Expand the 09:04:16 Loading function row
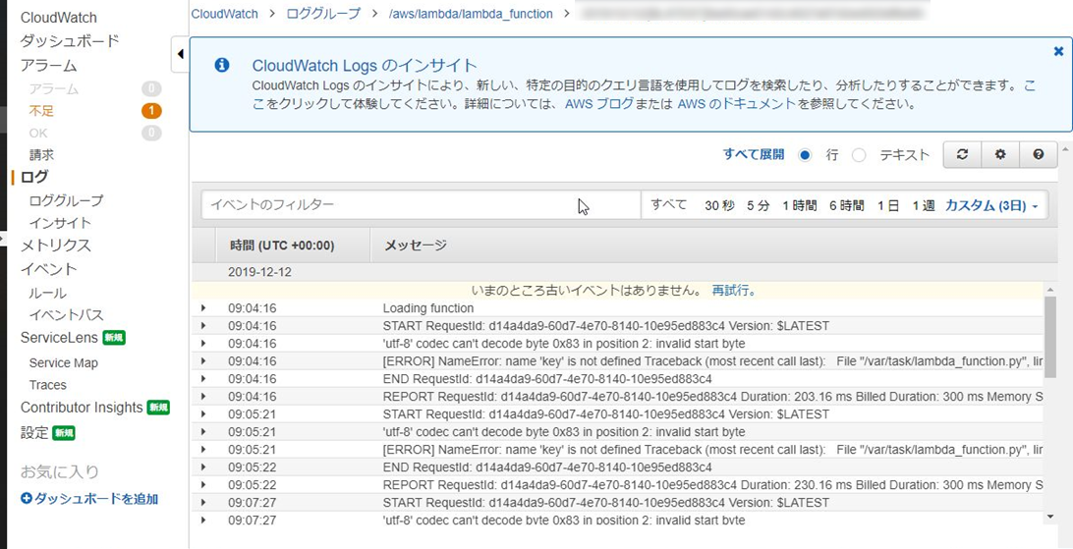 click(203, 308)
